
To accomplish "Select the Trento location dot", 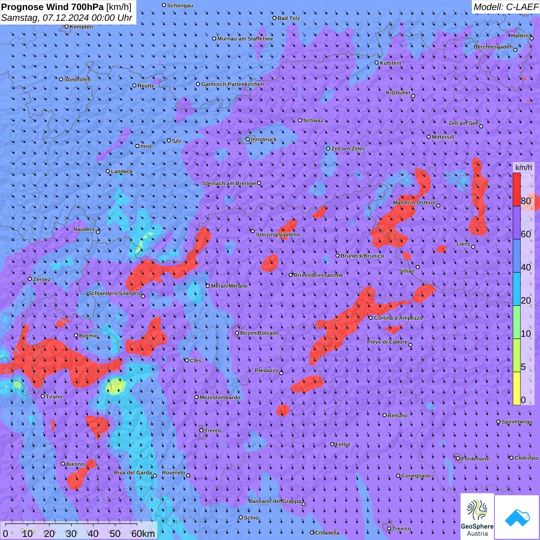I will point(201,430).
